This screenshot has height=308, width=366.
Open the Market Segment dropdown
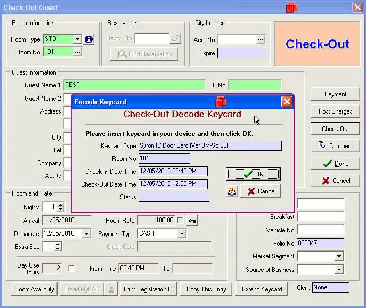339,256
